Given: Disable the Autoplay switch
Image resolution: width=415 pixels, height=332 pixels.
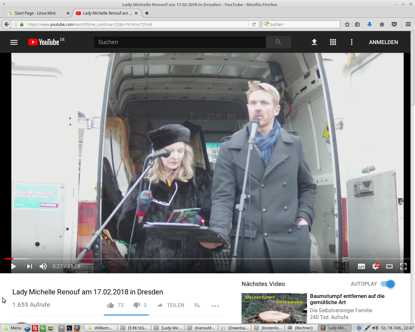Looking at the screenshot, I should click(x=388, y=284).
